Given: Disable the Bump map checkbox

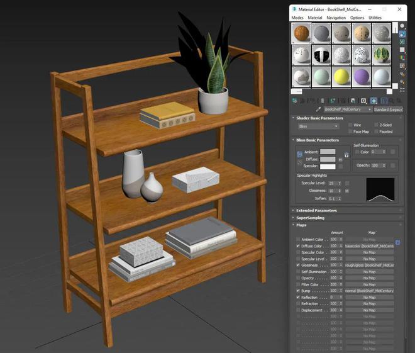Looking at the screenshot, I should pos(298,291).
